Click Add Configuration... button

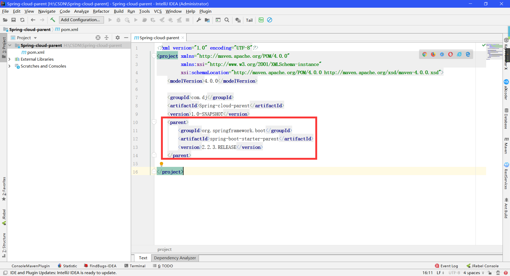81,20
